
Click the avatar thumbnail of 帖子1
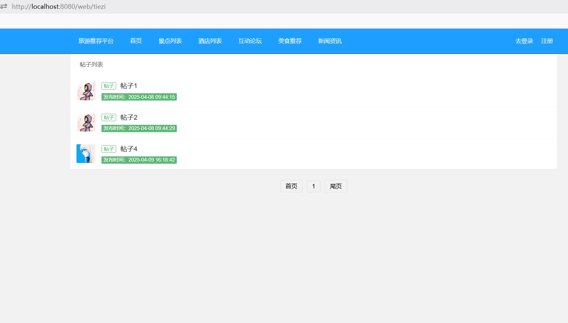86,91
